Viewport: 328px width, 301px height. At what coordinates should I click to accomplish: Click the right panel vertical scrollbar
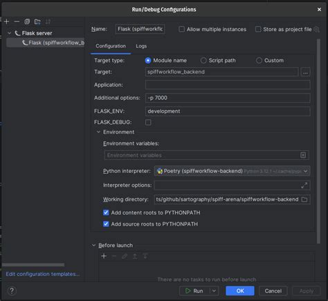coord(318,141)
